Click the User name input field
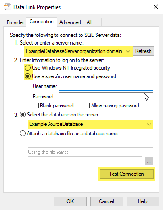Image resolution: width=163 pixels, height=210 pixels. click(106, 86)
